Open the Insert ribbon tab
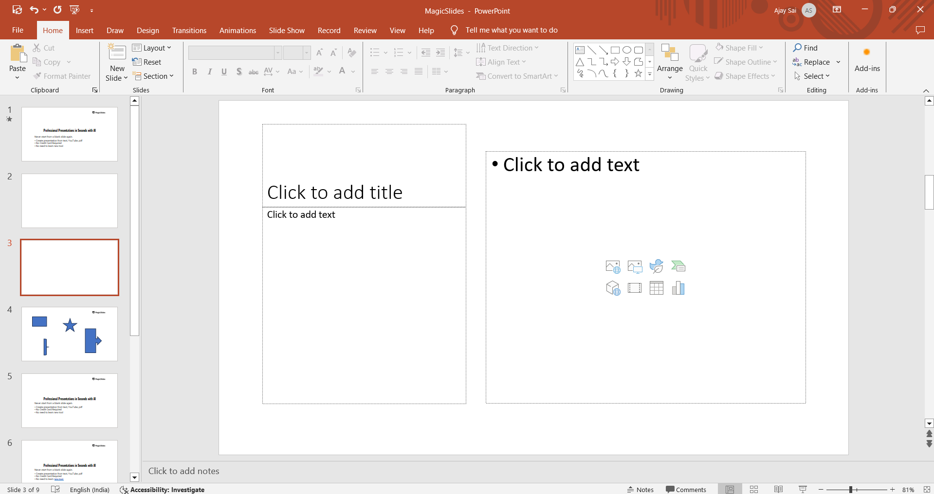934x494 pixels. [84, 30]
